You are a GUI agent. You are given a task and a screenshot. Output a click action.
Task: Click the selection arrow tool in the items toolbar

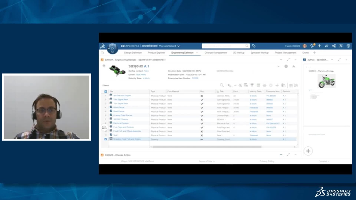click(x=230, y=86)
